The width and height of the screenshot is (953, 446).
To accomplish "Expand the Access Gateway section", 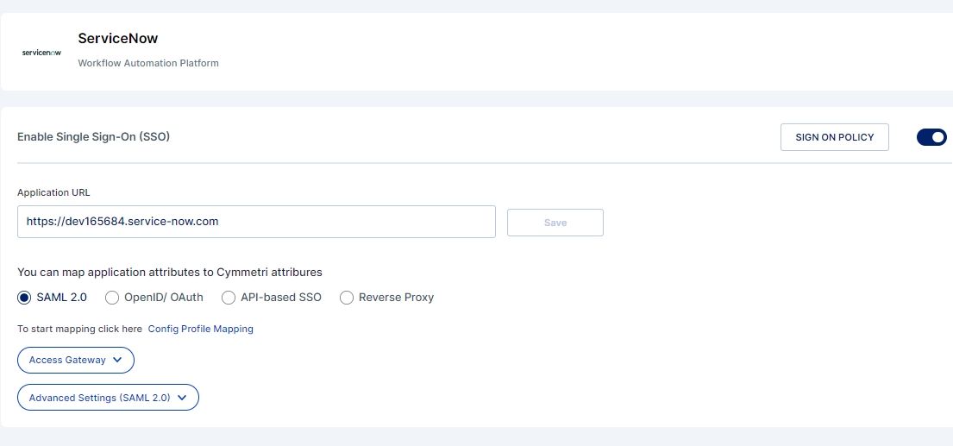I will tap(68, 360).
